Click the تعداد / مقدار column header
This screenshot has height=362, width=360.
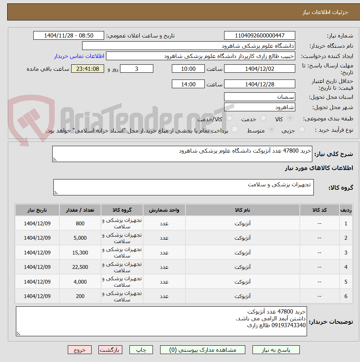[x=80, y=210]
